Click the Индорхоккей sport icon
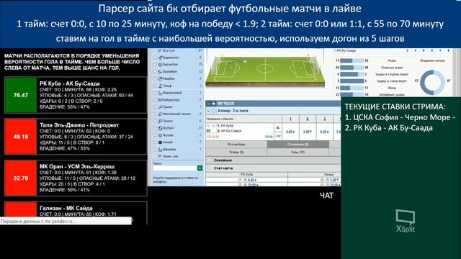Image resolution: width=461 pixels, height=259 pixels. 160,93
